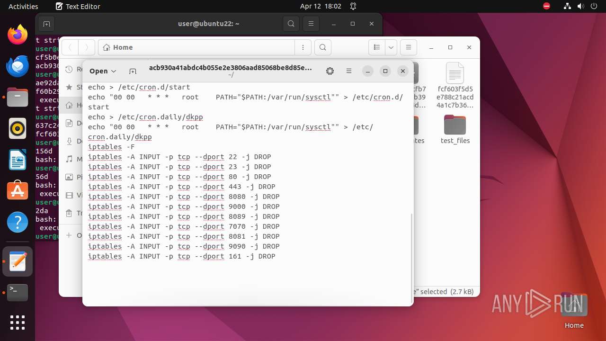Expand the Open dropdown in Text Editor
606x341 pixels.
coord(103,71)
